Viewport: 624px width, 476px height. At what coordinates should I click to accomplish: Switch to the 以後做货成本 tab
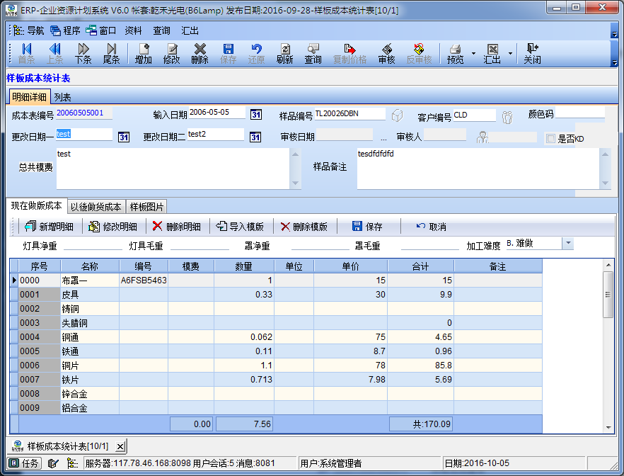[x=96, y=207]
